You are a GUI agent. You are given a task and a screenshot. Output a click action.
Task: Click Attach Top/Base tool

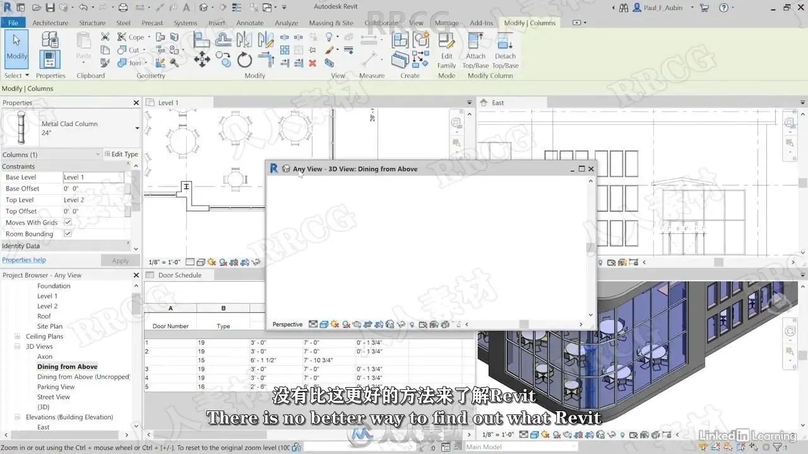[476, 49]
